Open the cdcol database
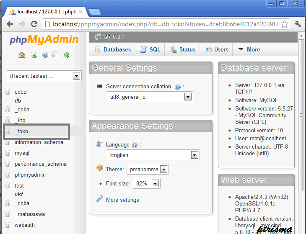Screen dimensions: 306x234 (x=21, y=92)
